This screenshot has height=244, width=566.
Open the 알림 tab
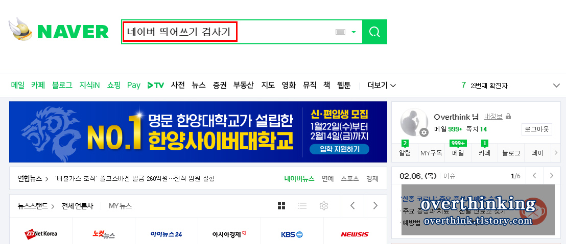pyautogui.click(x=405, y=153)
